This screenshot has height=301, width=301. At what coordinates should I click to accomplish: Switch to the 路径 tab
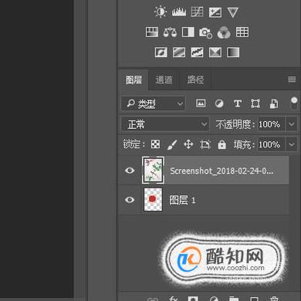[x=195, y=79]
